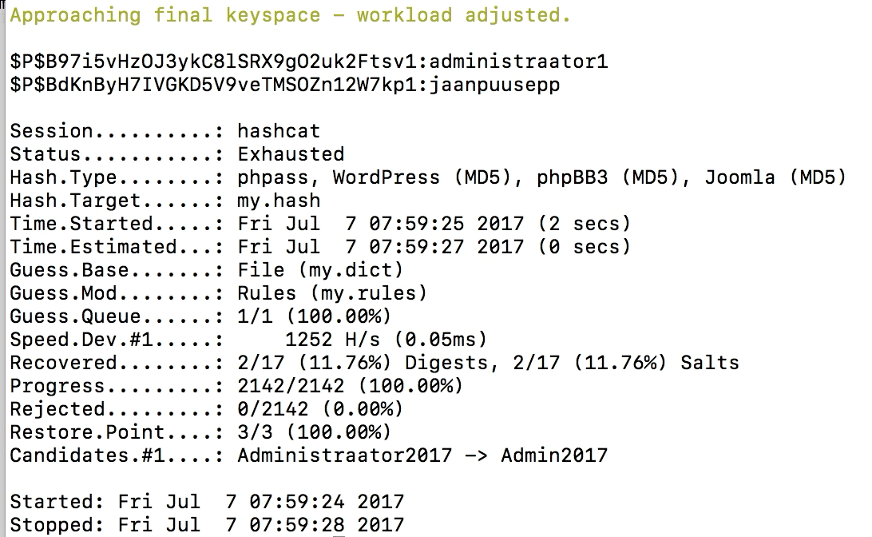The image size is (872, 537).
Task: Click the cracked password jaanpuusepp
Action: tap(494, 85)
